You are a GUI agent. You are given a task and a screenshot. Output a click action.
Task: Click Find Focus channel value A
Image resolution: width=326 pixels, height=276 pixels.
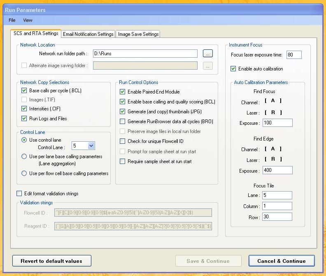(273, 101)
